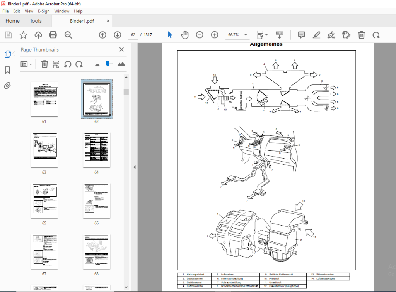Open the Window menu
The image size is (396, 292).
[x=61, y=11]
